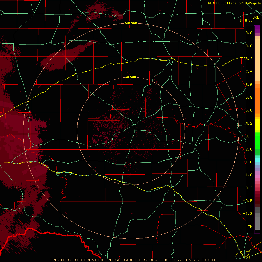Pick the orange segment of the color bar
This screenshot has height=262, width=262.
coord(257,100)
